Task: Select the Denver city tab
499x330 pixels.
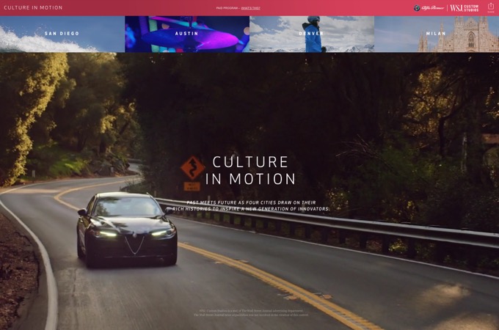Action: coord(312,34)
